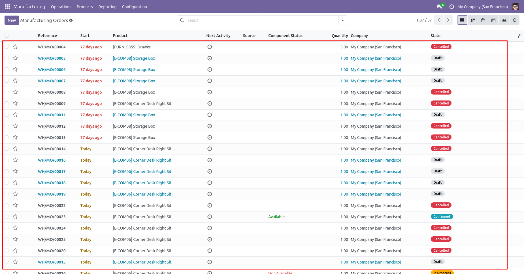524x274 pixels.
Task: Star order WH/MO/00007 as favorite
Action: click(x=15, y=81)
